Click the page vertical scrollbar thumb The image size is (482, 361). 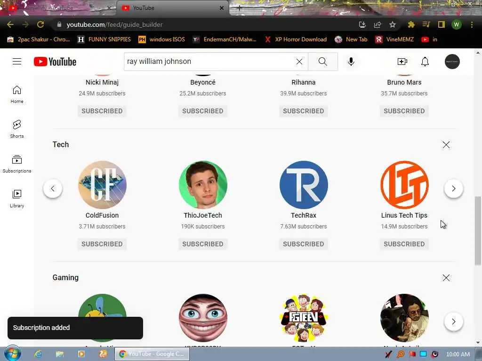point(478,230)
